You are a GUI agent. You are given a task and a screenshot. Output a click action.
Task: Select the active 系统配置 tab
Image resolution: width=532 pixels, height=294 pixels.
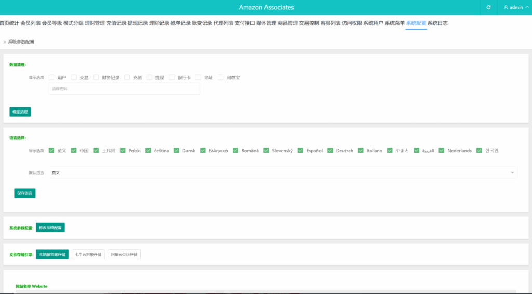416,23
